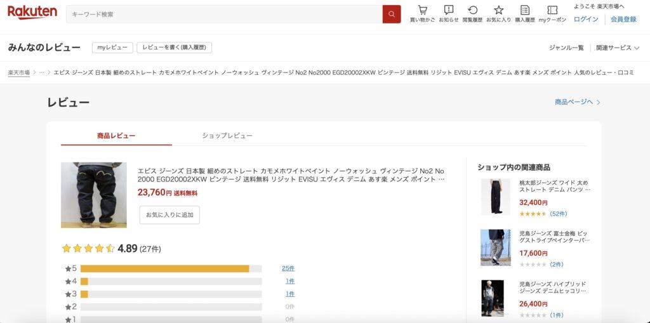
Task: Filter by 4-star reviews 1件 link
Action: 289,281
